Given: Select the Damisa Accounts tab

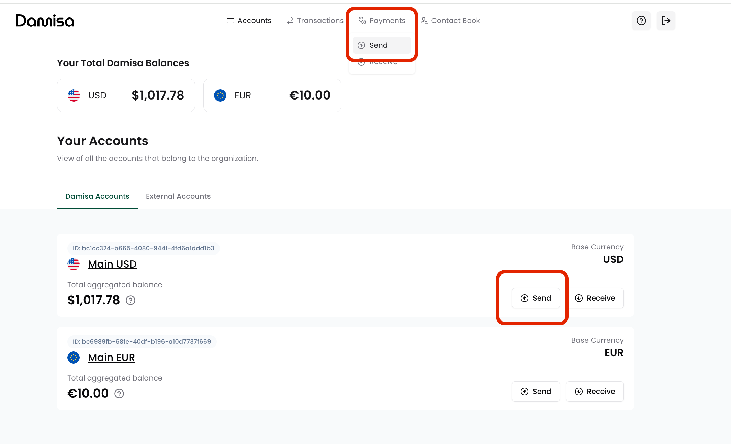Looking at the screenshot, I should [x=97, y=196].
